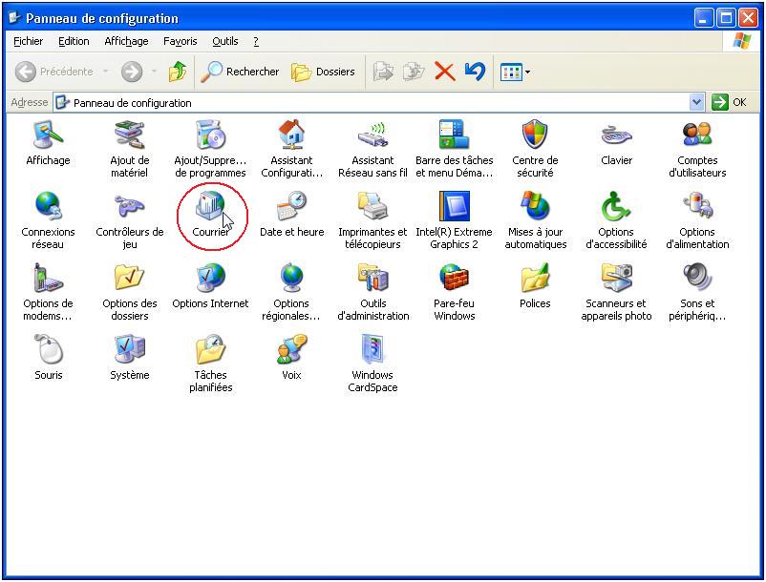Image resolution: width=766 pixels, height=582 pixels.
Task: Close the Panneau de configuration window
Action: (x=748, y=18)
